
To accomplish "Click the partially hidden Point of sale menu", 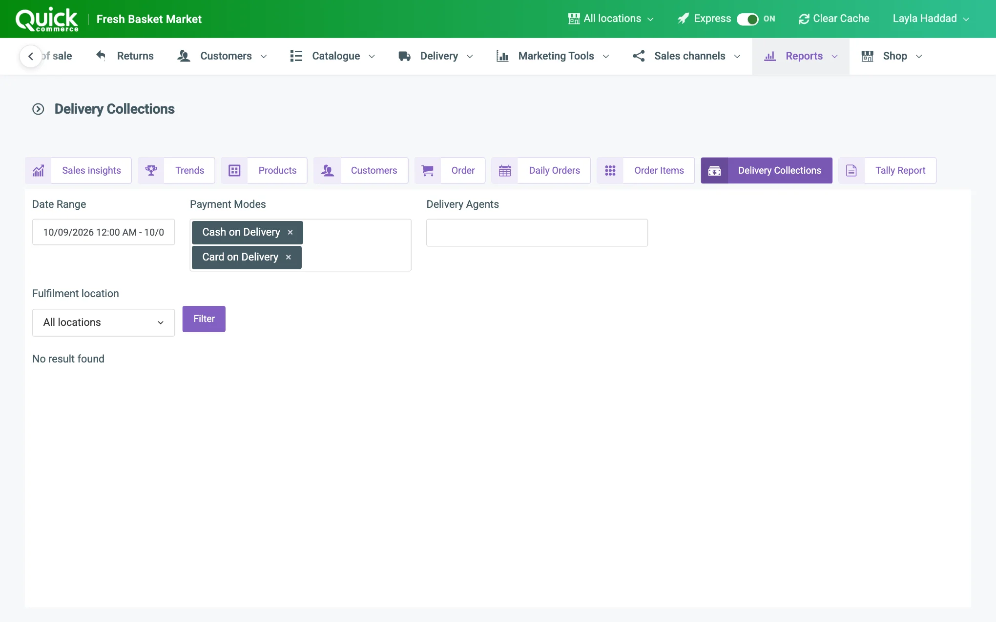I will click(57, 56).
